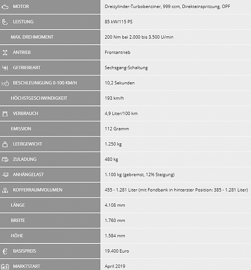Click the stopwatch icon beside BESCHLEUNIGUNG

[x=5, y=84]
